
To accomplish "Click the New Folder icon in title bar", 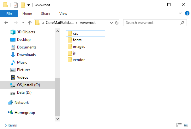I will pos(22,5).
